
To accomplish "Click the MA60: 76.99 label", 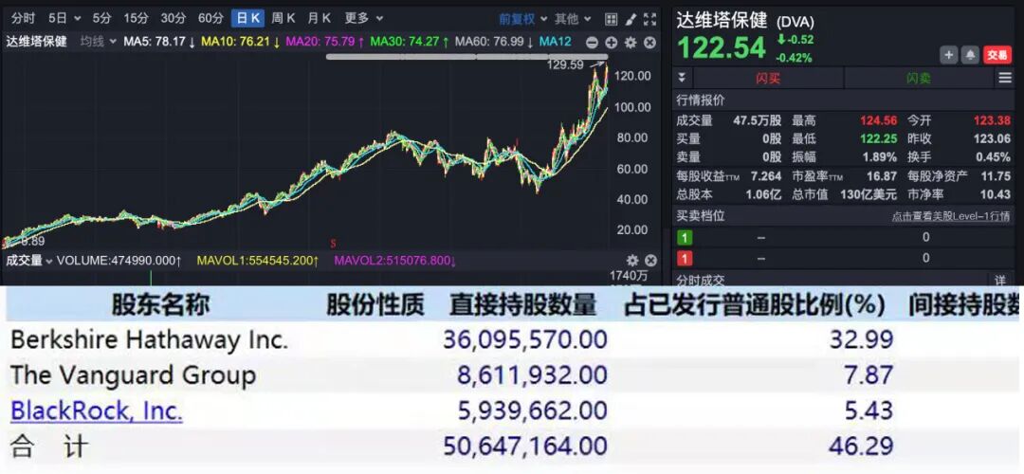I will click(x=494, y=42).
